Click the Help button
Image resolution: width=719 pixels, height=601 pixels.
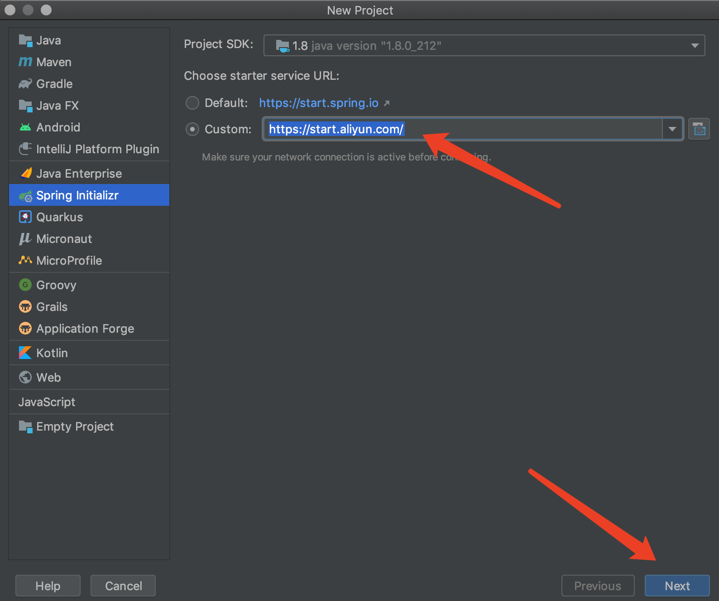point(48,586)
